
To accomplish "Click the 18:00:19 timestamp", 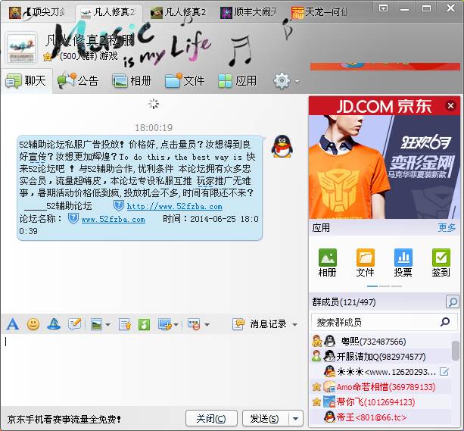I will pyautogui.click(x=154, y=128).
